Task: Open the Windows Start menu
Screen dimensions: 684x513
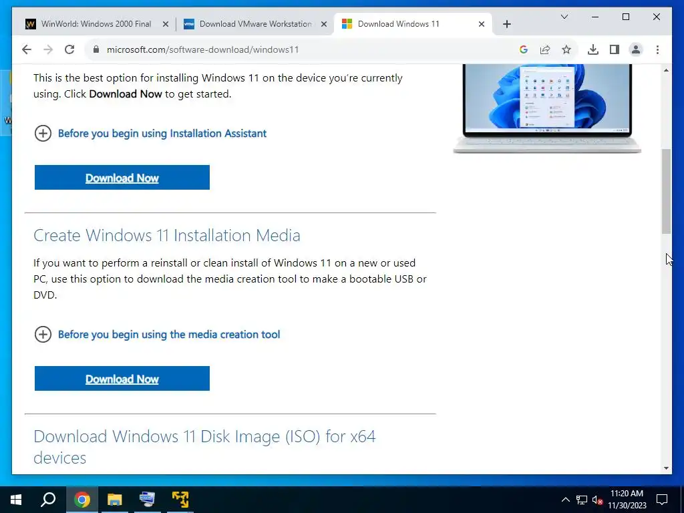Action: coord(16,500)
